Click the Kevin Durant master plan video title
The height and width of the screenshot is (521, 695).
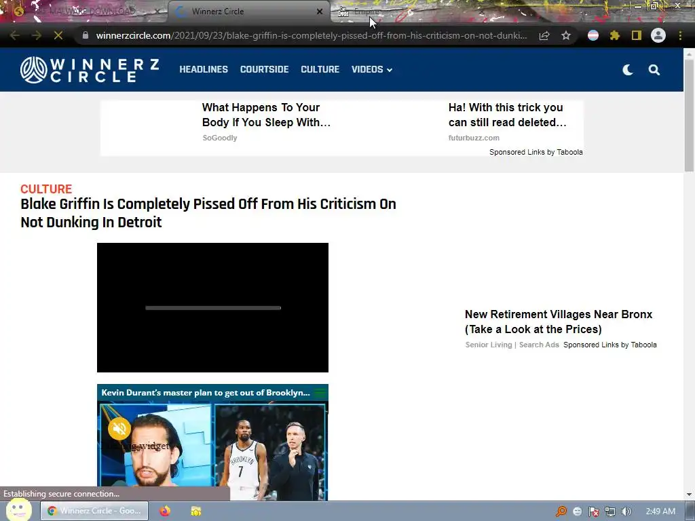tap(206, 393)
